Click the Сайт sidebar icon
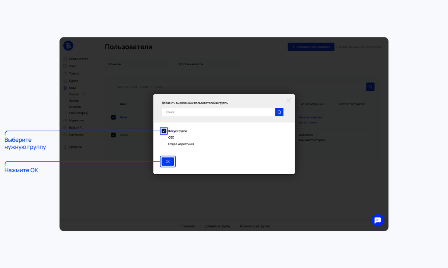Image resolution: width=448 pixels, height=268 pixels. (x=65, y=66)
